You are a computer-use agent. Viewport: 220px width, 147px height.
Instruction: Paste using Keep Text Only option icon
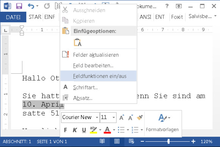click(78, 42)
